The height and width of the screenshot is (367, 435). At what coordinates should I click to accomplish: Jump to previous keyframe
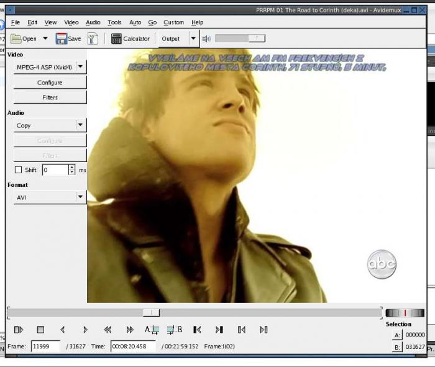108,330
